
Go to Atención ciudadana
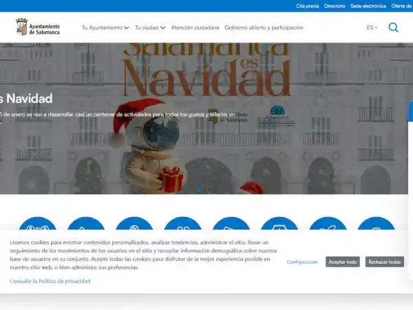point(195,28)
